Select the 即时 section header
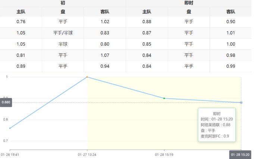This screenshot has height=159, width=254. [189, 3]
